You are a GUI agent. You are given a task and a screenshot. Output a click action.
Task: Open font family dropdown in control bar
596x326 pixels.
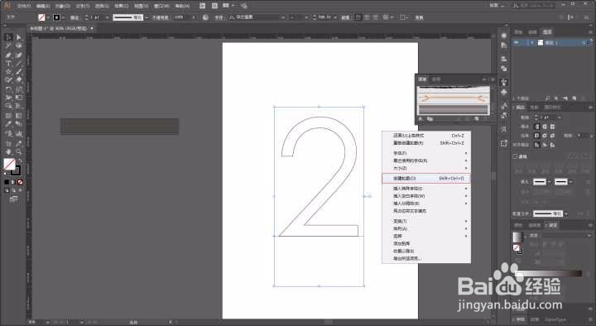283,17
